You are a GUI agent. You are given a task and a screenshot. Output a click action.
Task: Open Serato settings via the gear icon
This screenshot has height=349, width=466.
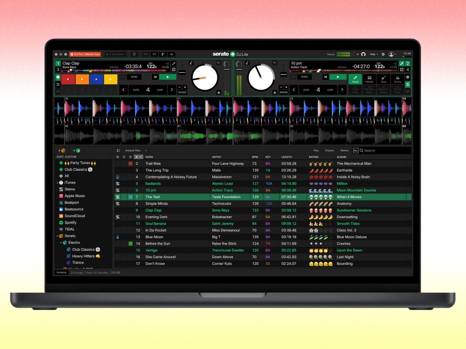pyautogui.click(x=383, y=54)
